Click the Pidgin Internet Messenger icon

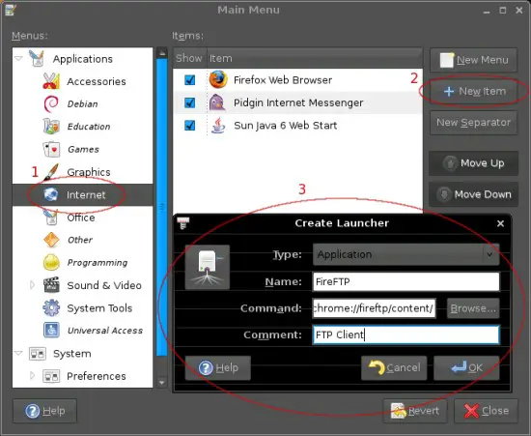pos(217,102)
